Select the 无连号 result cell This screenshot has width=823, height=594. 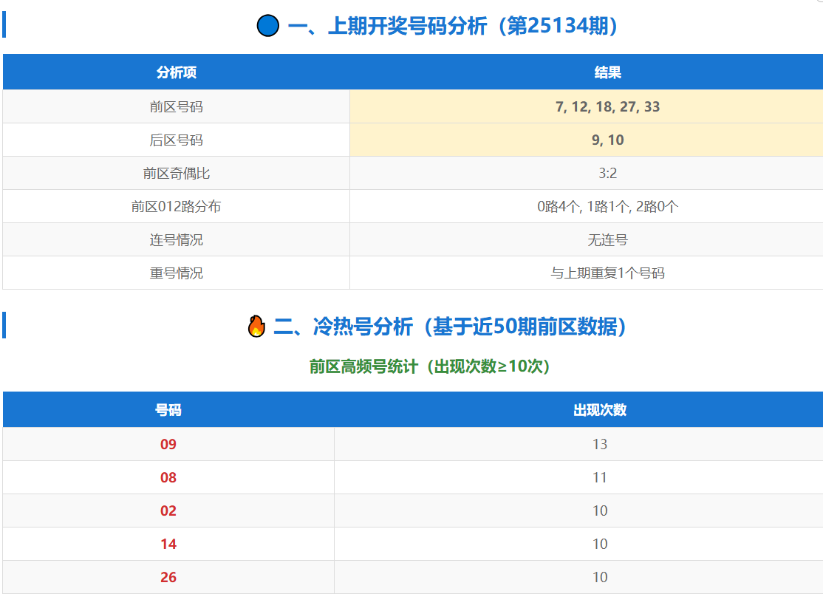pos(607,239)
